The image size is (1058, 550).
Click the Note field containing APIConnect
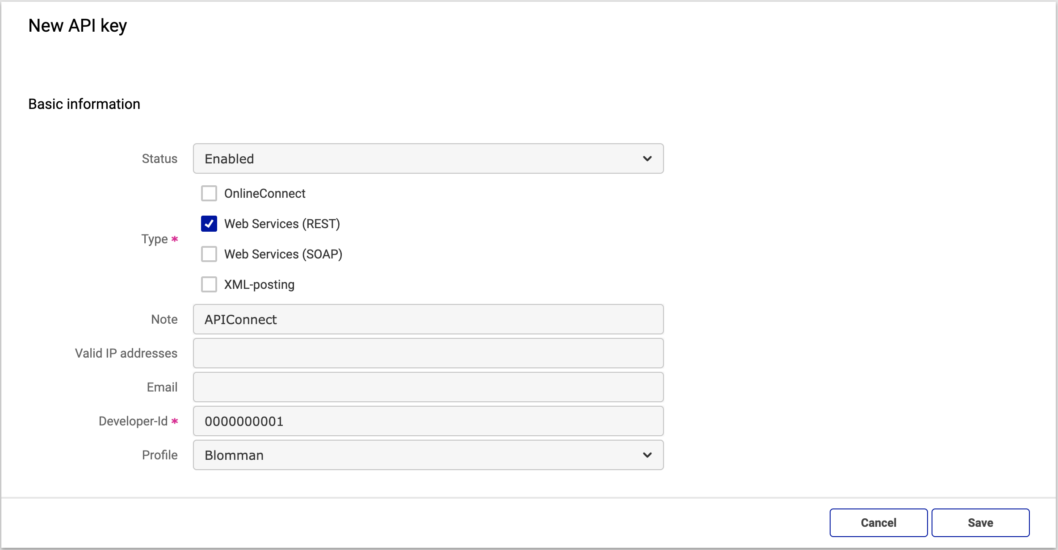428,319
